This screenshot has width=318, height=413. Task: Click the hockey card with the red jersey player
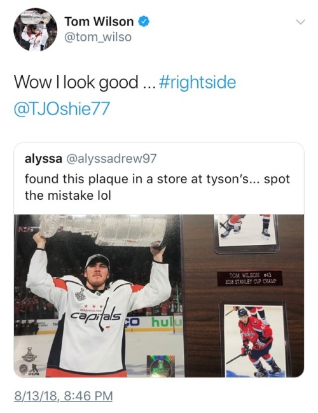coord(255,340)
